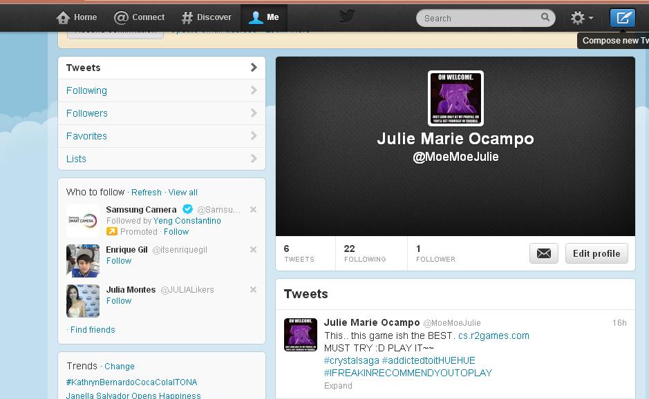Click the Samsung Camera promoted arrow icon

[x=112, y=232]
